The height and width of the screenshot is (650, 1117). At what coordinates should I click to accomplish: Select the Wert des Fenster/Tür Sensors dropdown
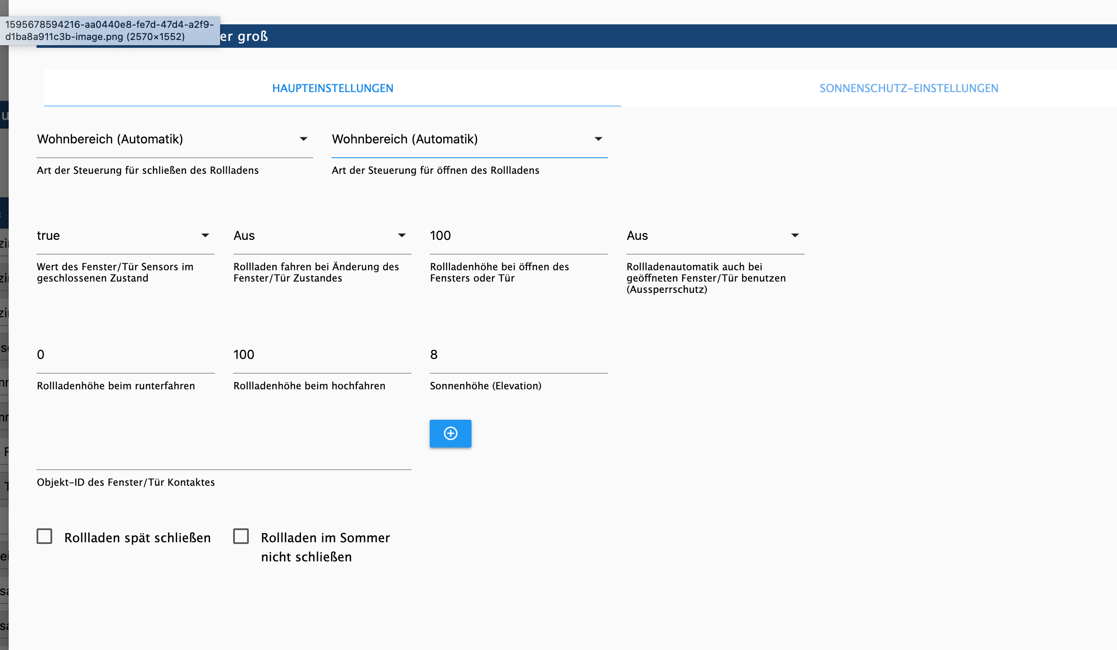tap(126, 236)
